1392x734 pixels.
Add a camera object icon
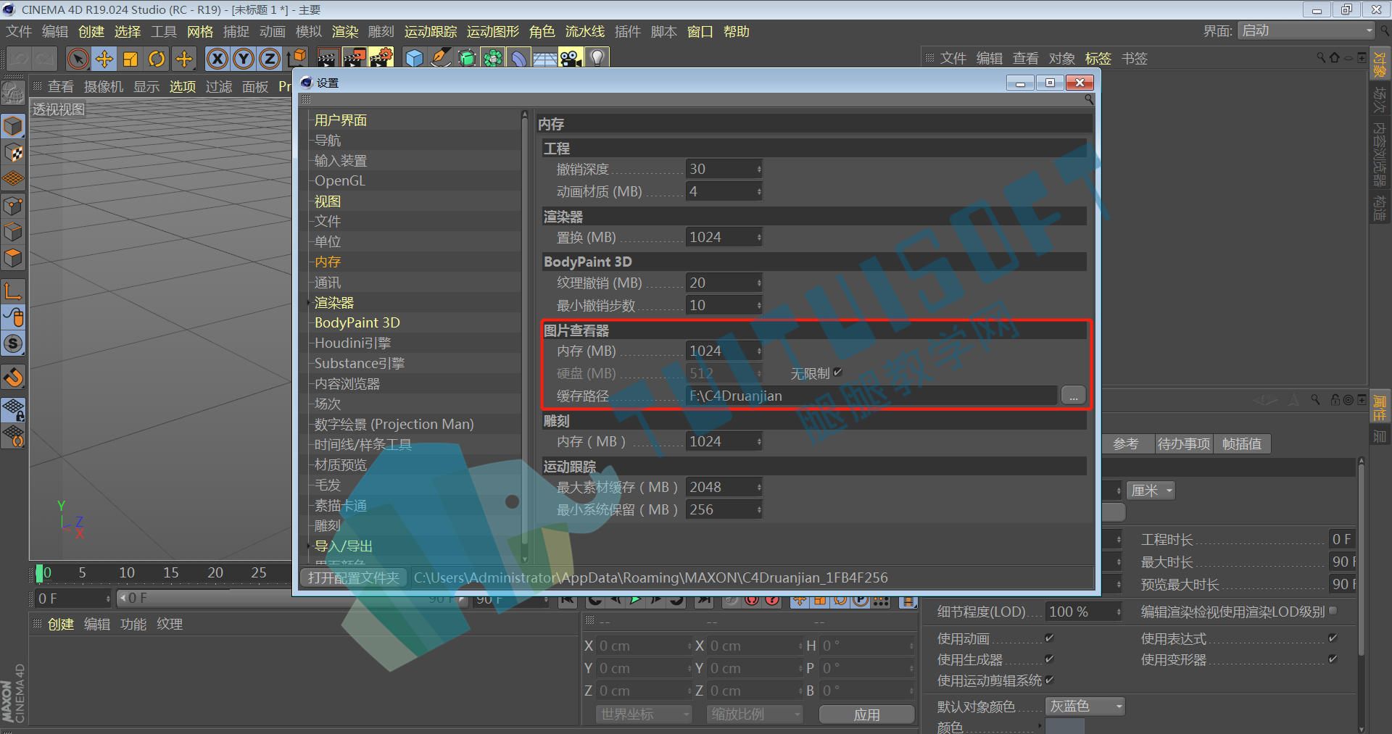(571, 58)
